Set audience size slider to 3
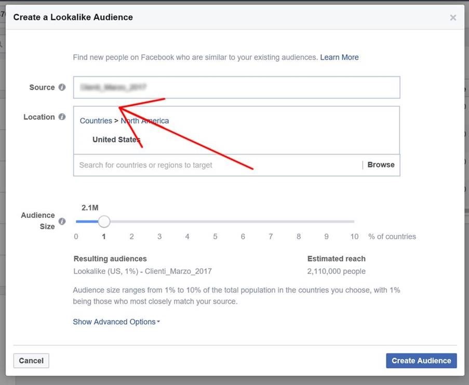The image size is (469, 385). 159,222
